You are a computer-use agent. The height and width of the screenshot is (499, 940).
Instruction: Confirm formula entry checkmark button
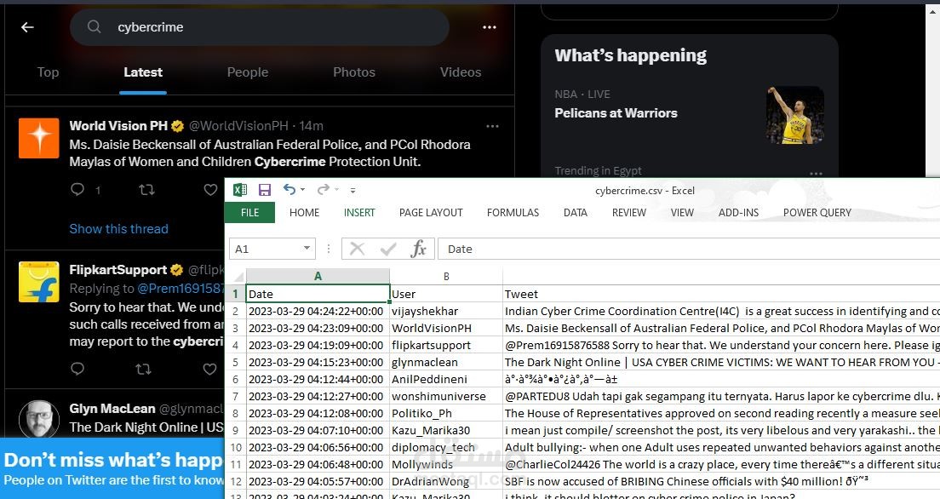[388, 249]
